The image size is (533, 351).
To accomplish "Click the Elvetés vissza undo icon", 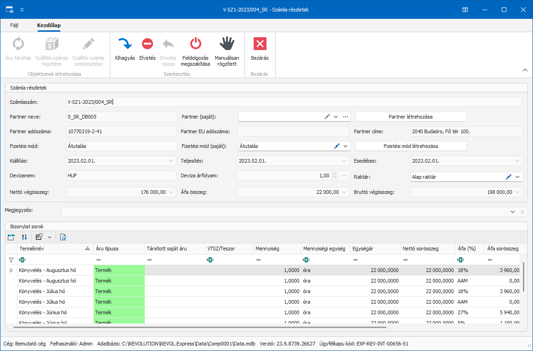I will tap(168, 44).
